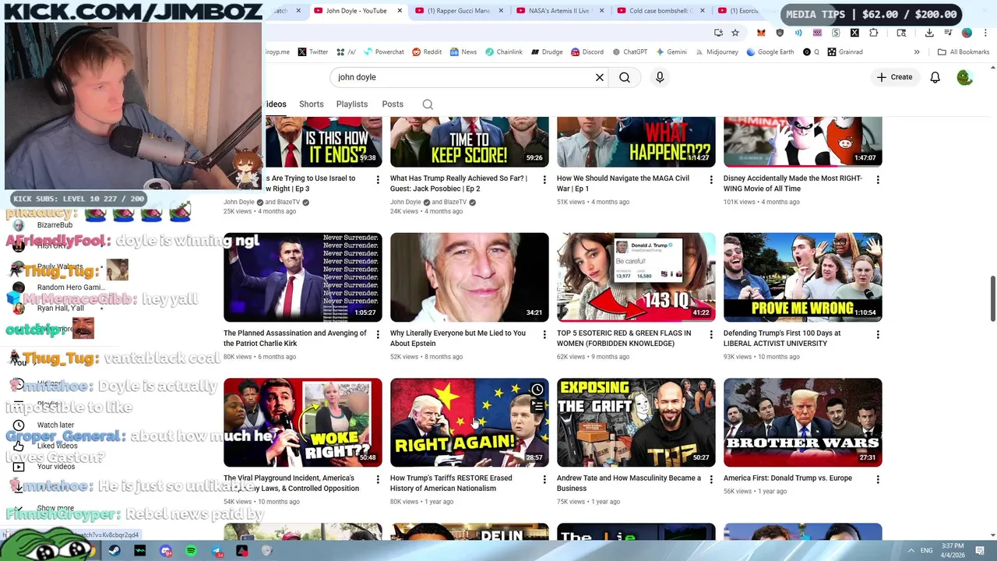Open the Chrome three-dot menu
The height and width of the screenshot is (561, 997).
[x=984, y=33]
